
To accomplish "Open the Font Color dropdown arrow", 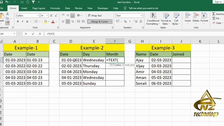I will pos(56,22).
